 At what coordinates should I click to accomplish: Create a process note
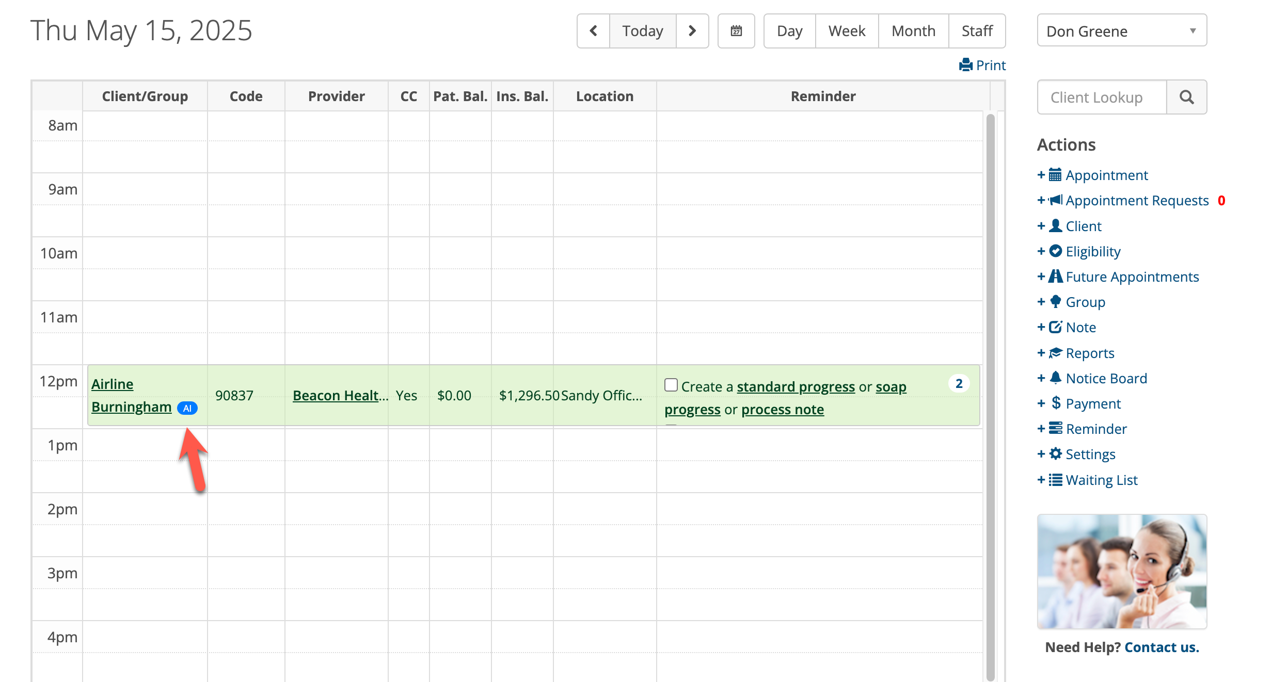(x=783, y=409)
